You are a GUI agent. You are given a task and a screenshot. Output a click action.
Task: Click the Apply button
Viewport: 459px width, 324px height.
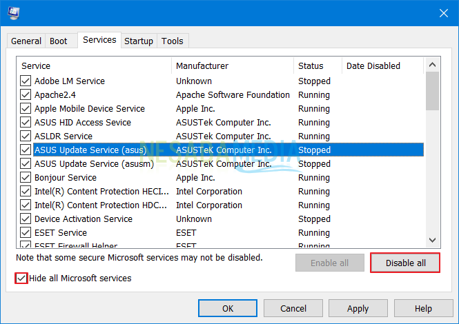(x=358, y=308)
